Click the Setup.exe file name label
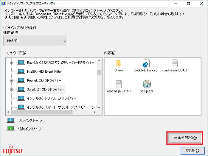Screen dimensions: 208x156 pos(147,91)
